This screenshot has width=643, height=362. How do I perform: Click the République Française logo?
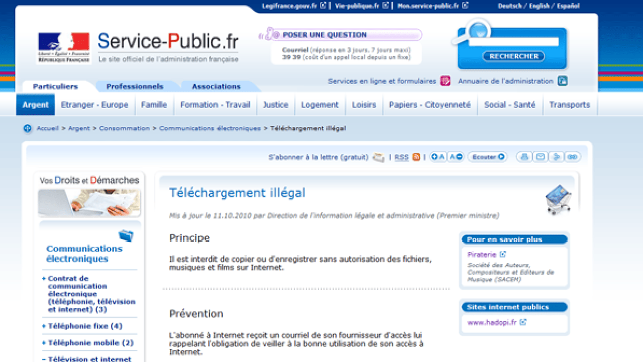[63, 48]
